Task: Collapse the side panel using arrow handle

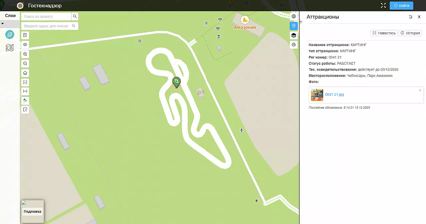Action: (x=301, y=22)
